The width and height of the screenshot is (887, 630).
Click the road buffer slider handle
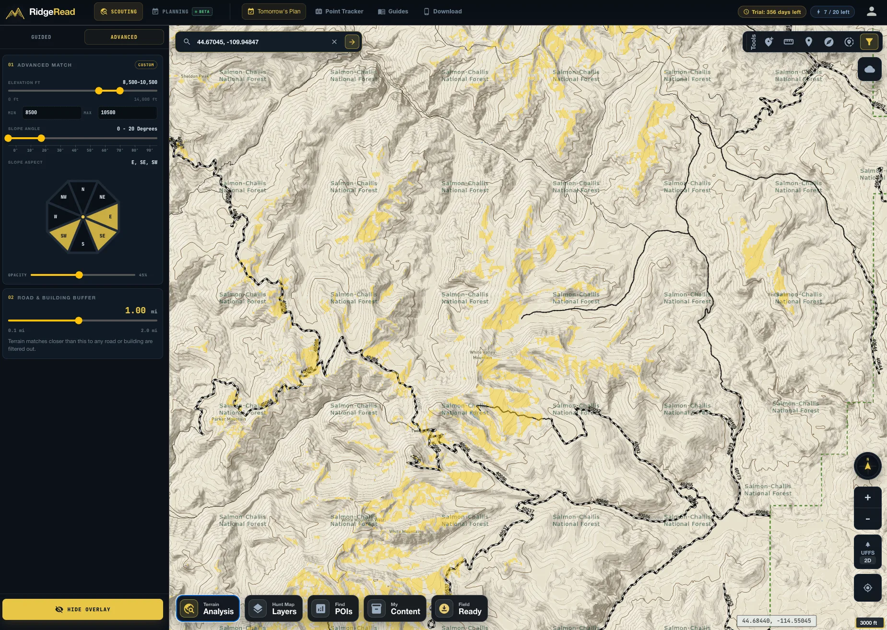point(79,321)
